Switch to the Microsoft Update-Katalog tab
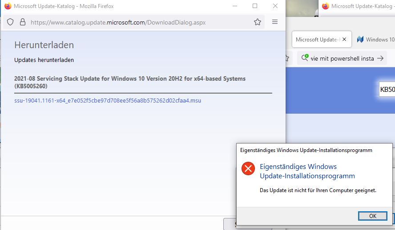The height and width of the screenshot is (230, 395). coord(322,39)
